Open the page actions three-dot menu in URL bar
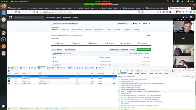This screenshot has height=110, width=196. tap(136, 12)
